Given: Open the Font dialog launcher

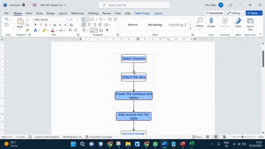Looking at the screenshot, I should (78, 35).
